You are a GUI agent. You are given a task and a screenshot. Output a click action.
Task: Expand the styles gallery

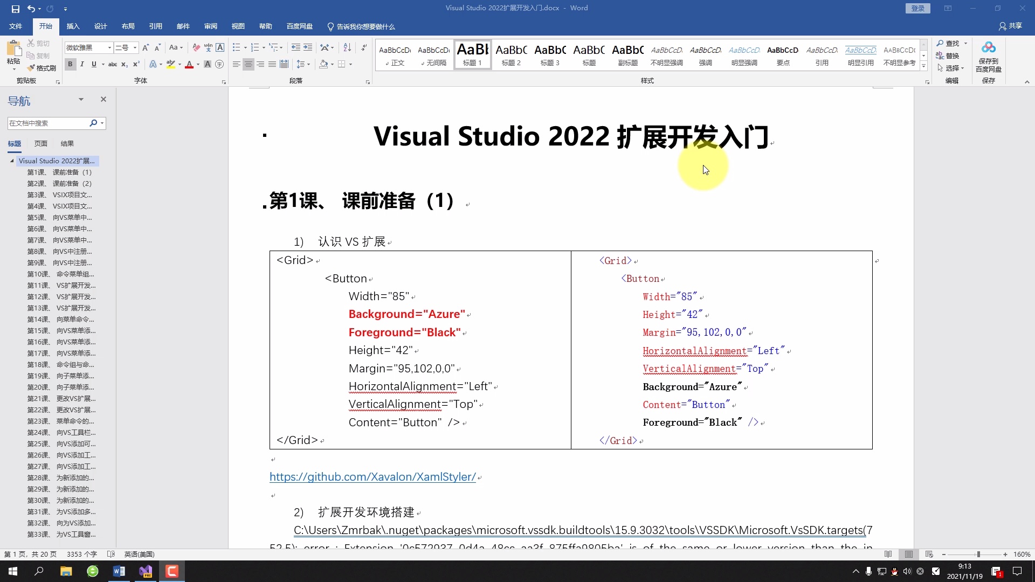click(923, 66)
